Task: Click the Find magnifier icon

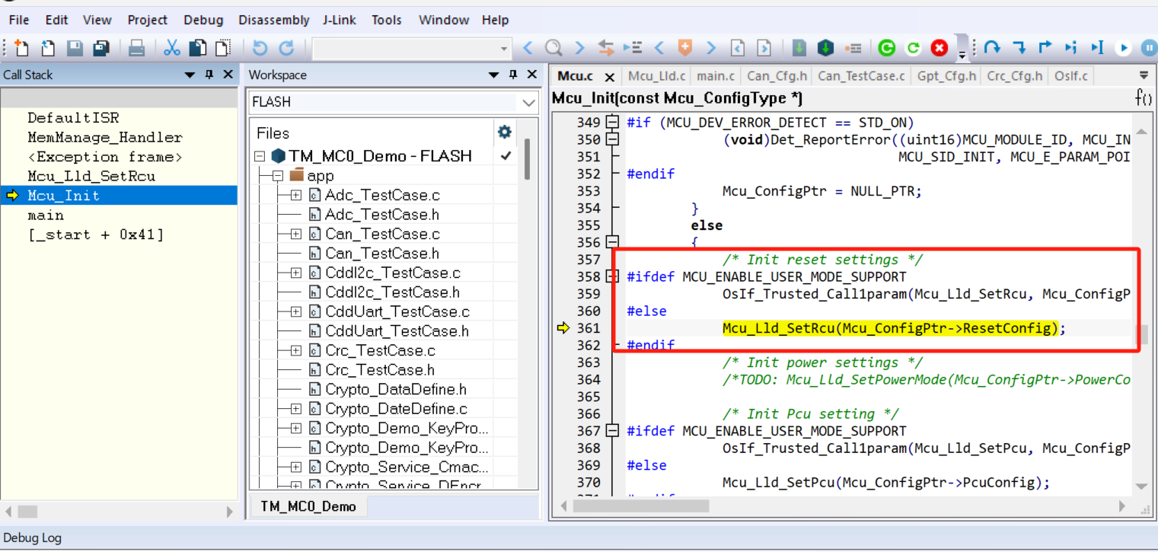Action: coord(553,48)
